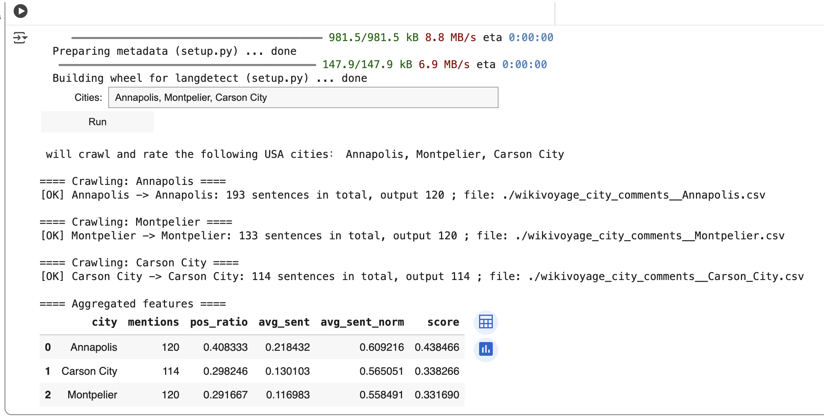Click the Cities label text
The image size is (824, 417).
coord(88,97)
